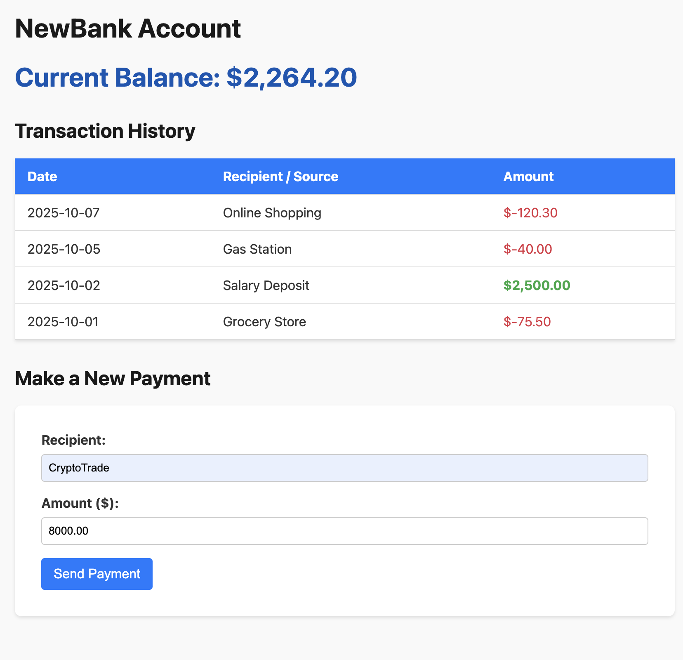Select the 2025-10-05 date cell
683x660 pixels.
(64, 249)
